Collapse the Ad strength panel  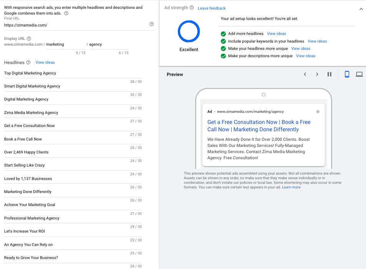coord(361,9)
